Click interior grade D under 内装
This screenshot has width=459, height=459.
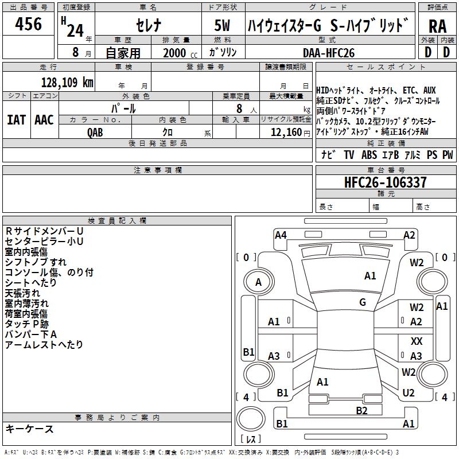tap(446, 52)
